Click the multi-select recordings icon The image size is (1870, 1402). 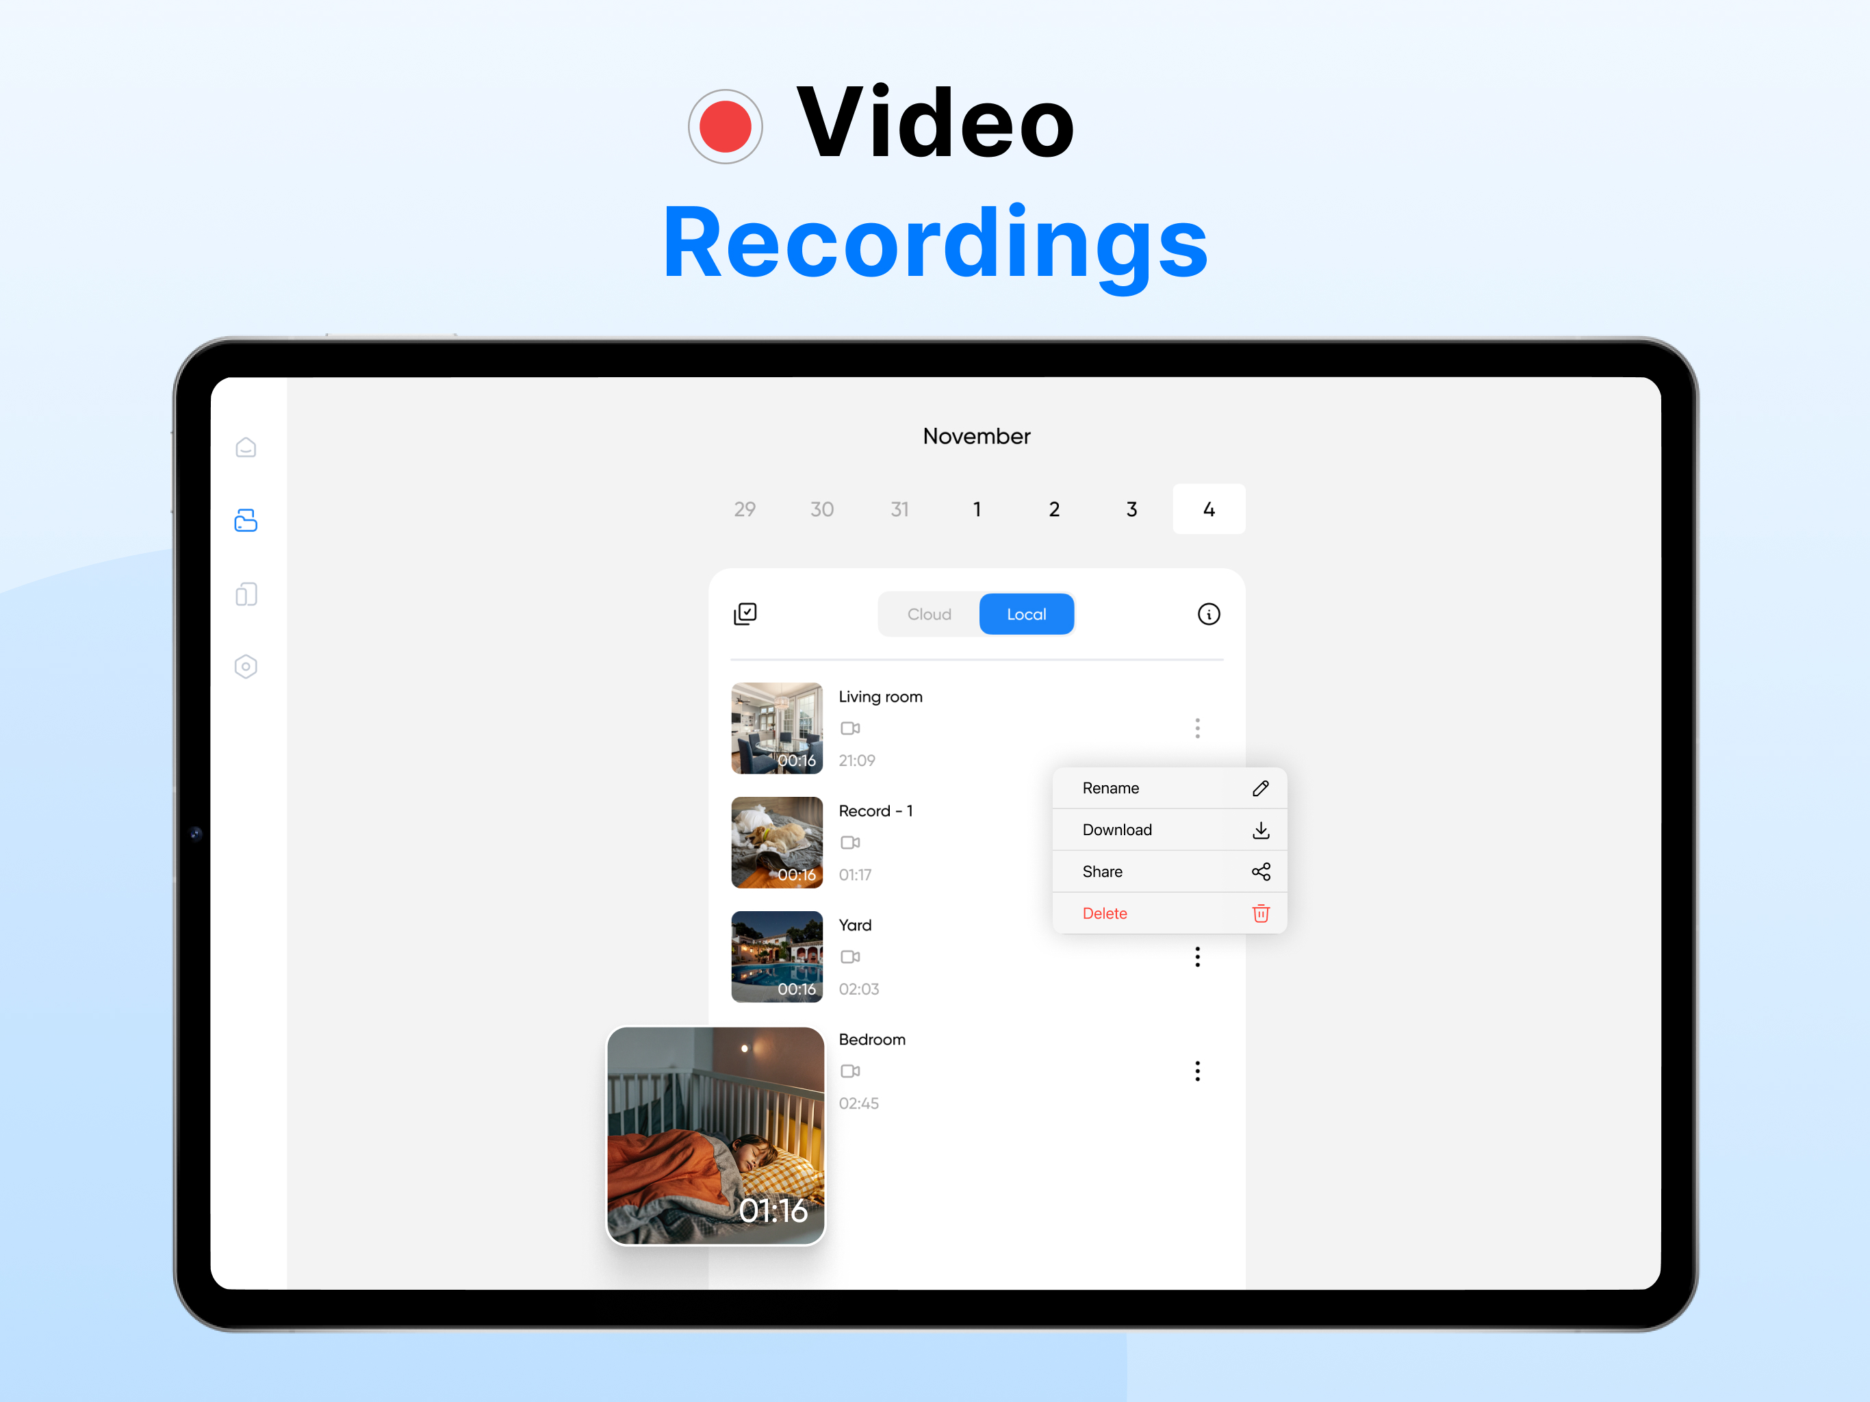coord(745,614)
